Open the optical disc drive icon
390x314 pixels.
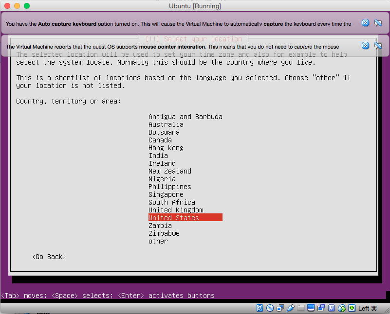270,308
